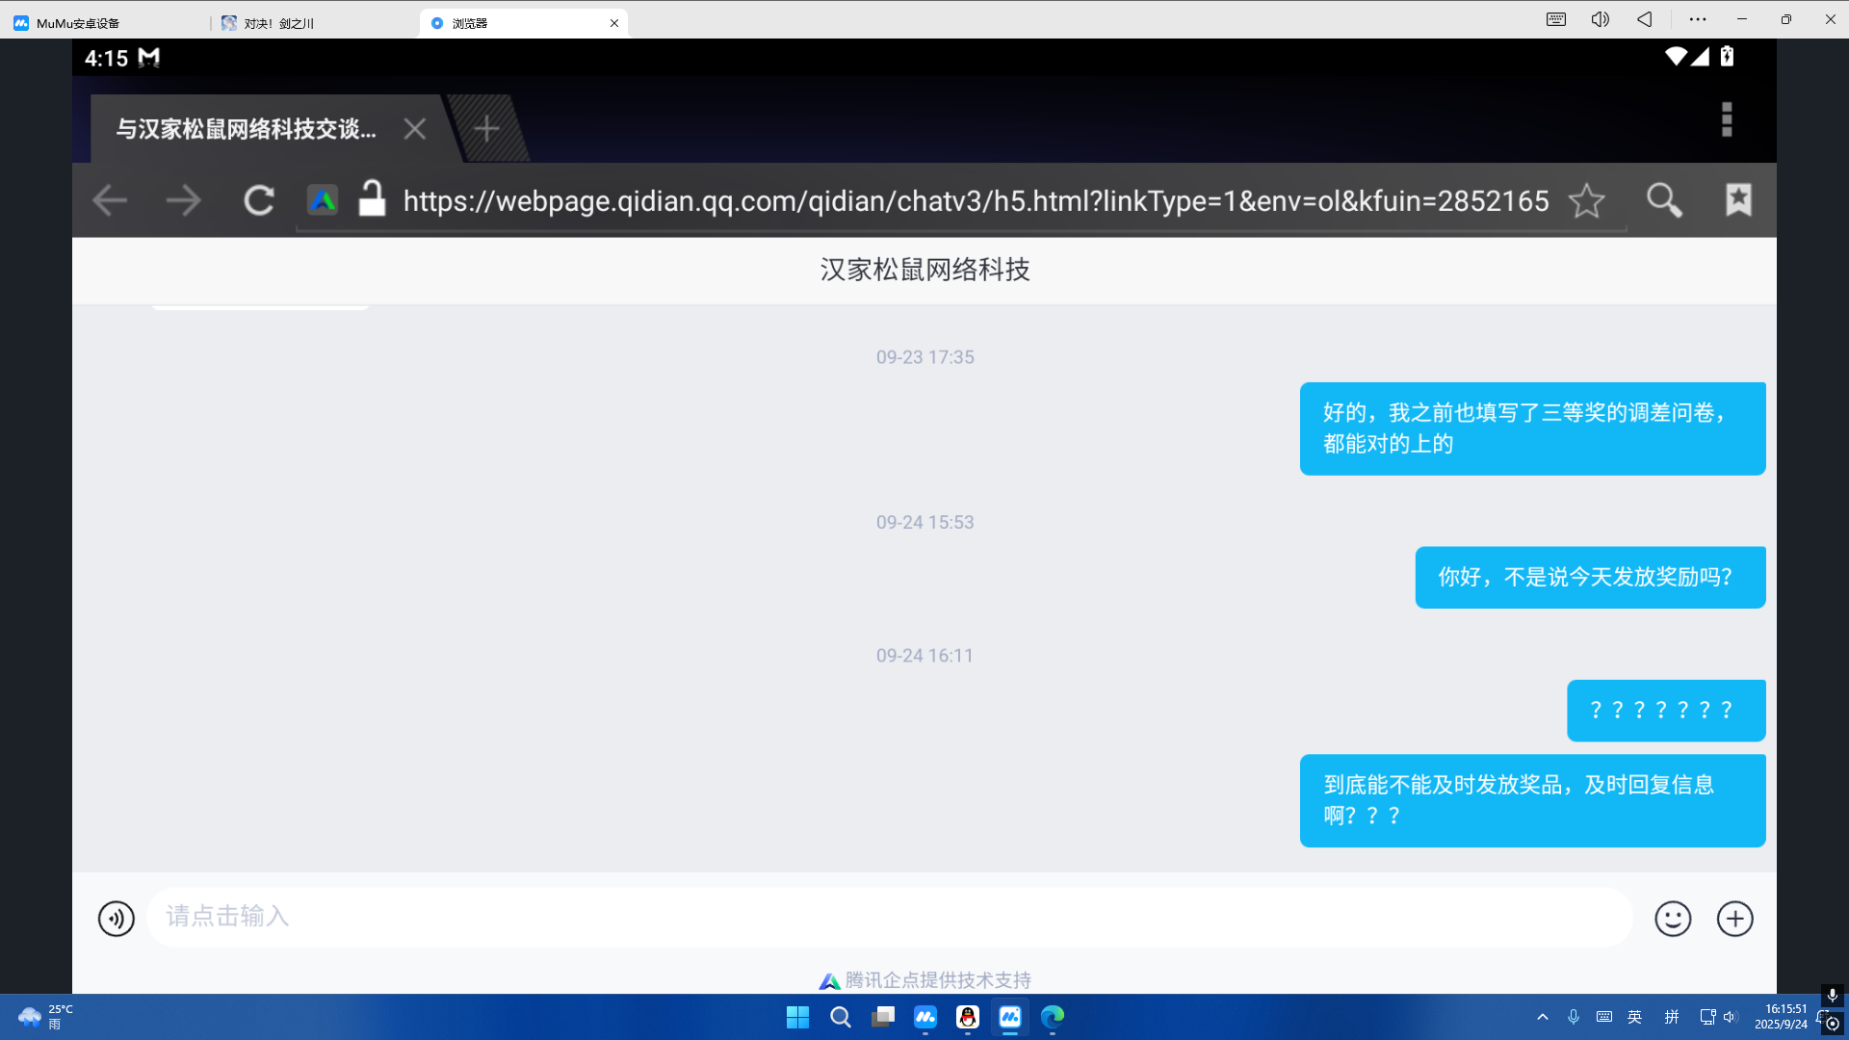Switch to 对决!剑之川 emulator tab

[279, 23]
